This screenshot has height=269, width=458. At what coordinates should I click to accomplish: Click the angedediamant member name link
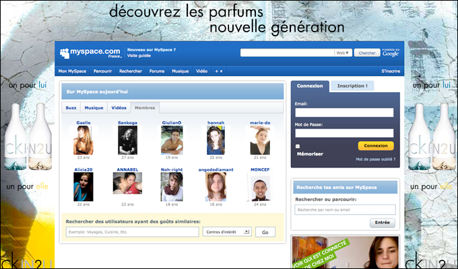pyautogui.click(x=216, y=169)
